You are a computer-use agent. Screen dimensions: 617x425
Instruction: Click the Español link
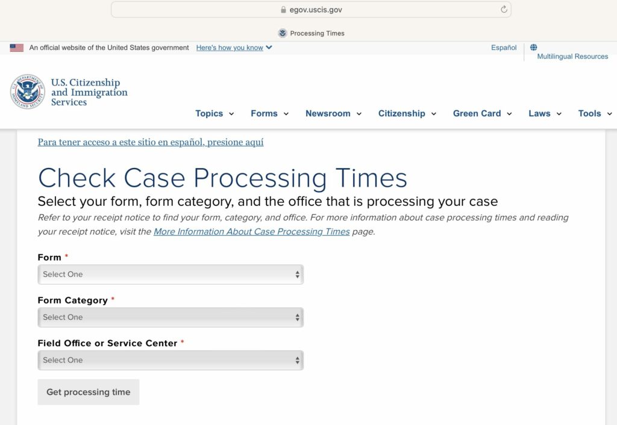coord(503,48)
